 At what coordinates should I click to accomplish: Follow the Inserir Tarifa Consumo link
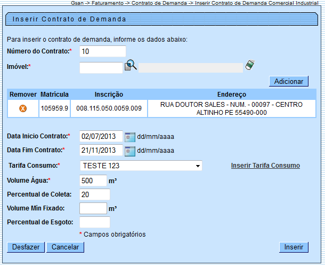click(265, 166)
